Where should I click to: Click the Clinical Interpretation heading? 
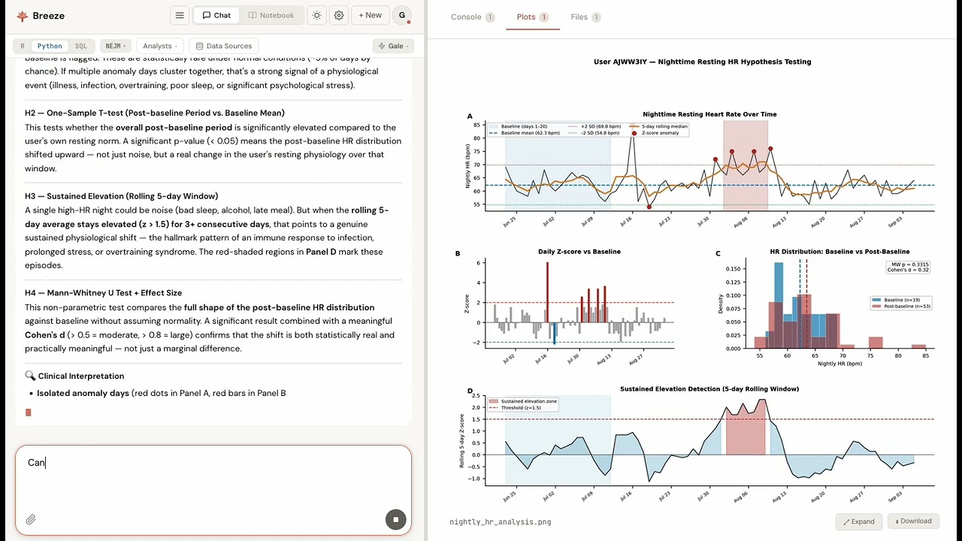74,376
